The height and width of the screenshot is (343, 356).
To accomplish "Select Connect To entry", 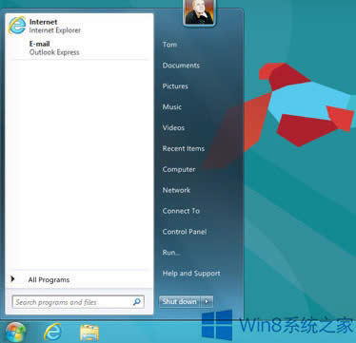I will (181, 211).
